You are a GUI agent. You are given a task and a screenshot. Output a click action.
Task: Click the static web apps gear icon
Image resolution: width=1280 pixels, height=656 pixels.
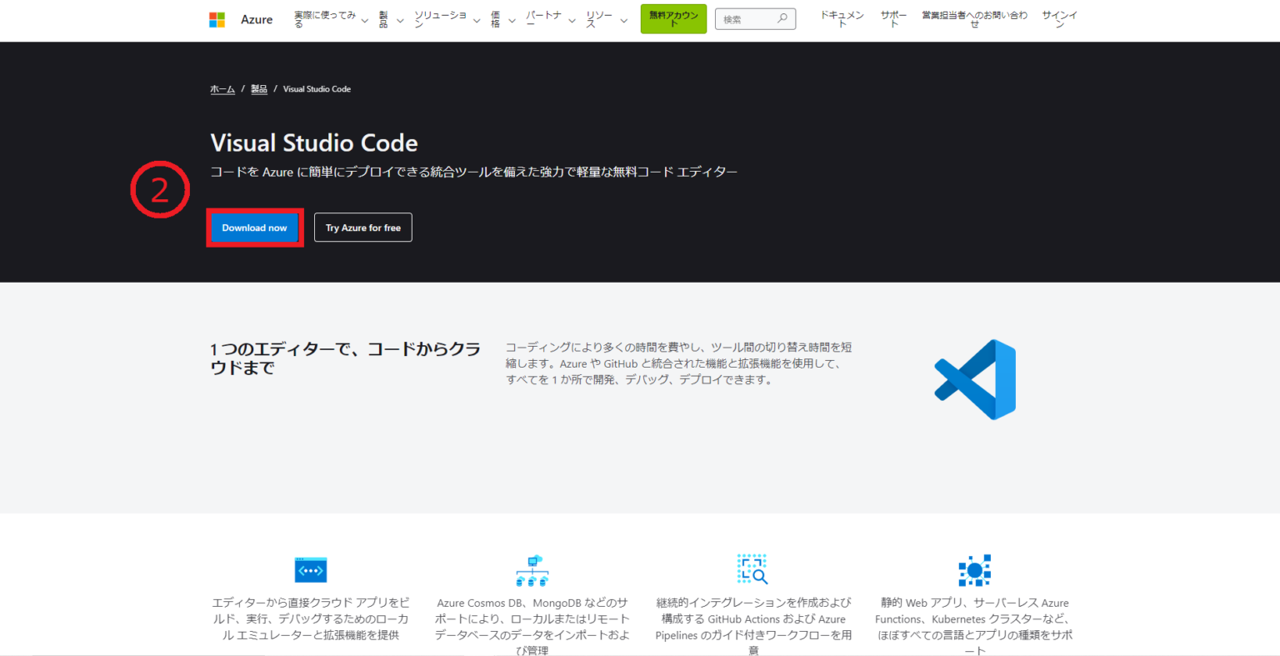(974, 569)
